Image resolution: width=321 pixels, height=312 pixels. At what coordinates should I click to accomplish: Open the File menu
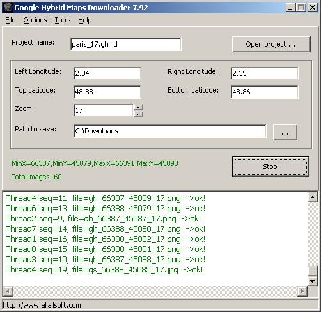(x=10, y=20)
